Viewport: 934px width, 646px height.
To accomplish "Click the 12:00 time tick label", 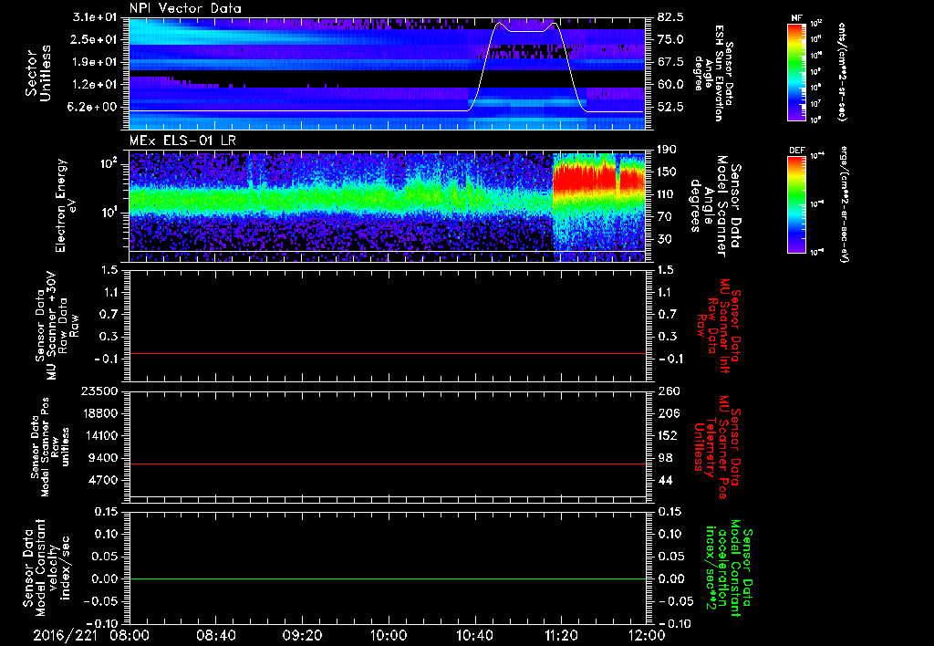I will (647, 635).
